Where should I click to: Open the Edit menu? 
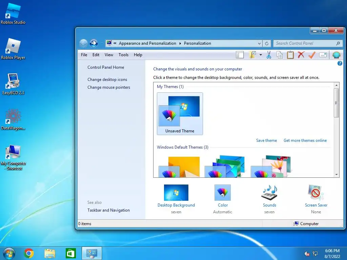[96, 55]
